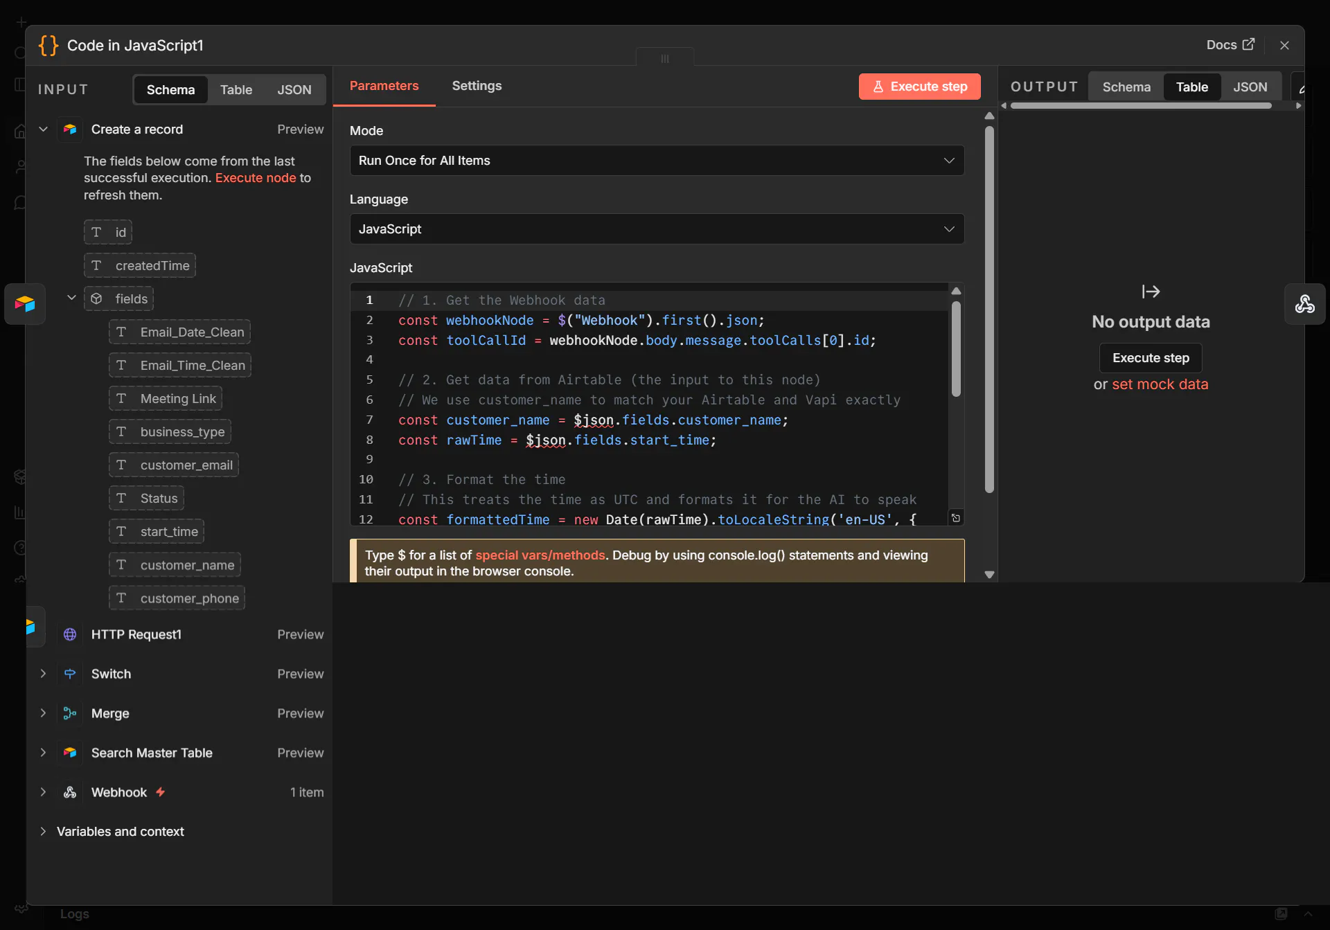Open the Settings tab
1330x930 pixels.
pos(477,86)
